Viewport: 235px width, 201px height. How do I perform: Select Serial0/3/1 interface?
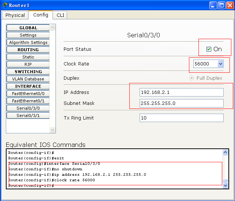click(28, 115)
